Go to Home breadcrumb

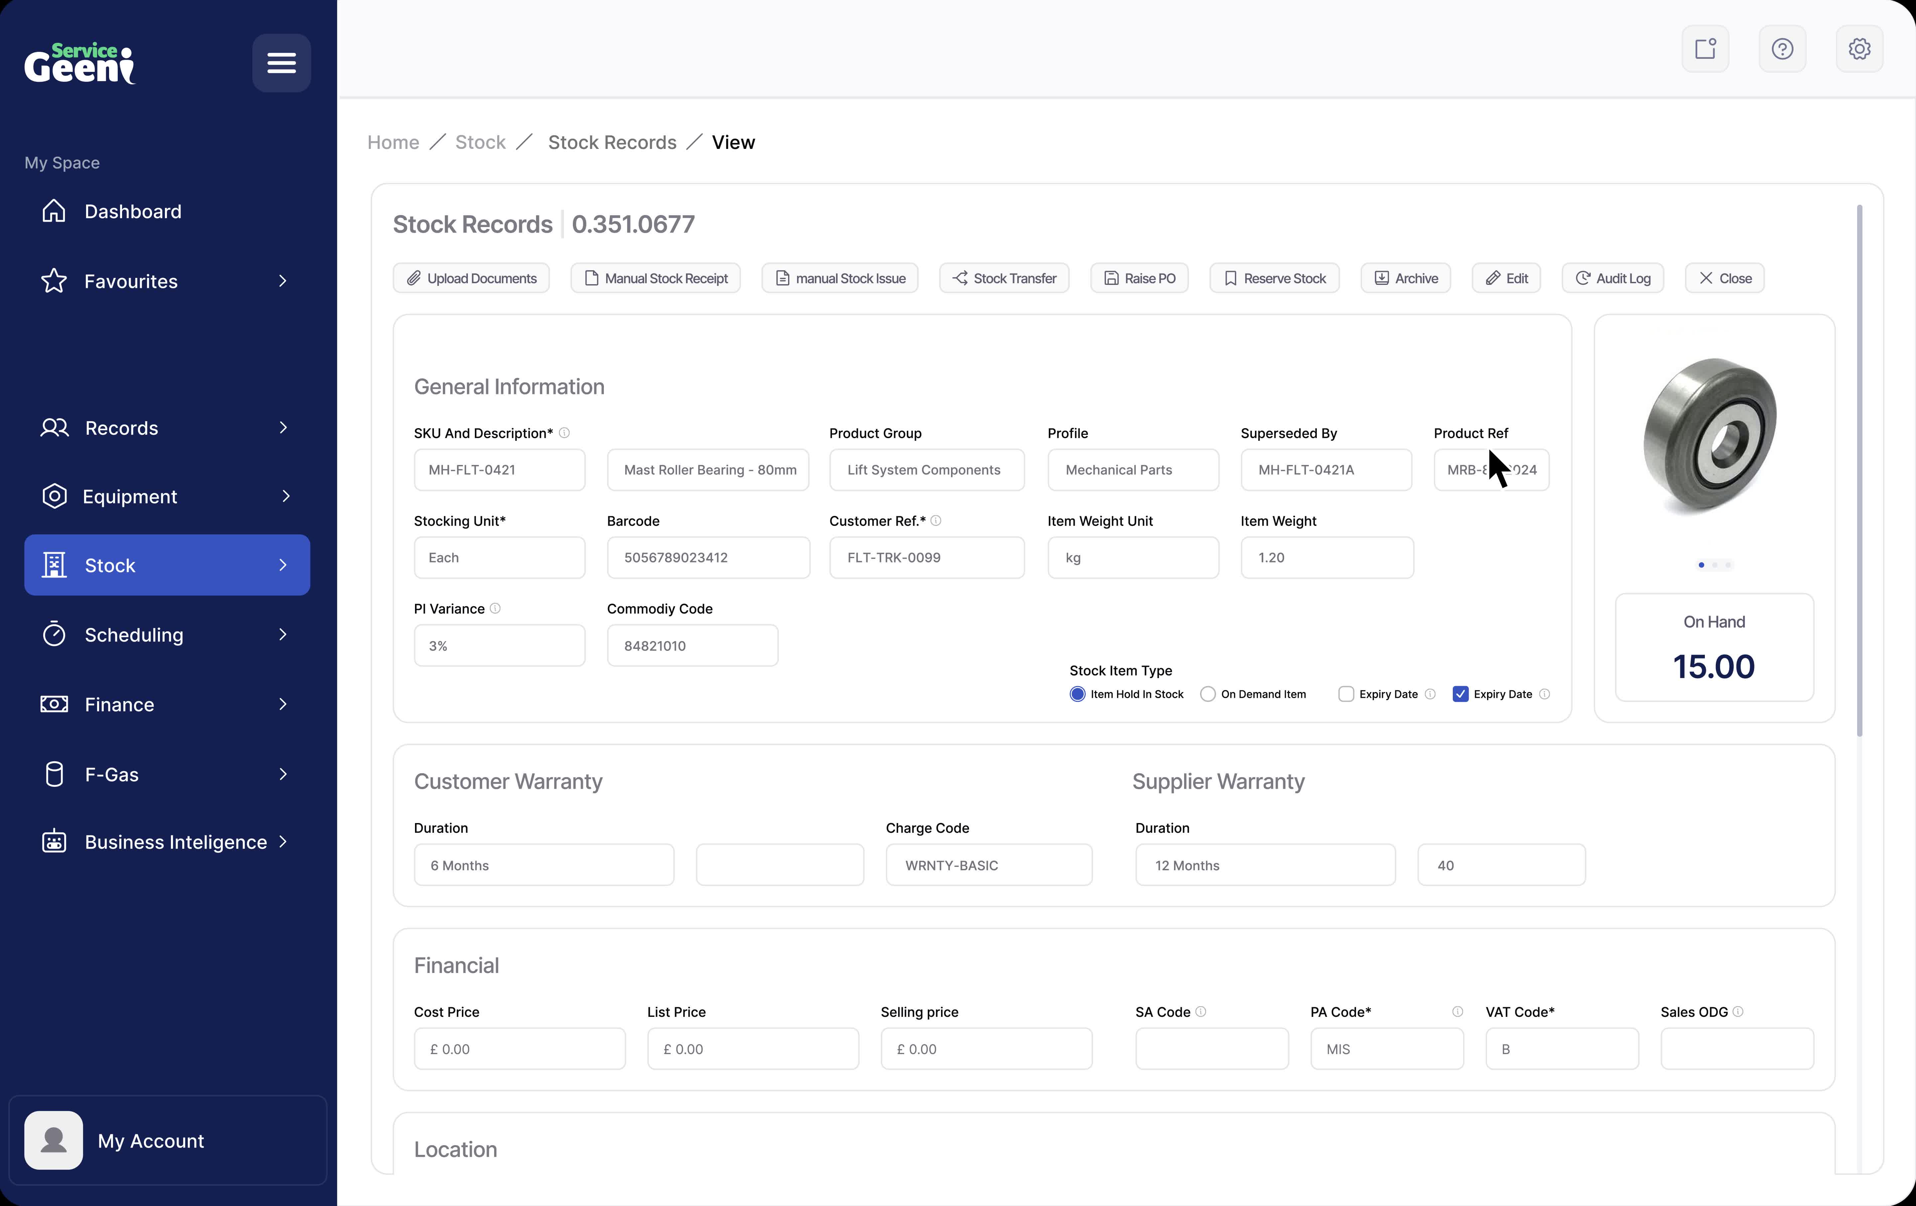[393, 142]
